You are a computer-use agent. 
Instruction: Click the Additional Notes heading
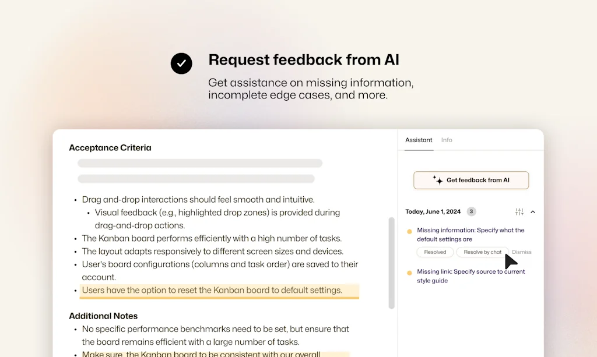click(103, 316)
